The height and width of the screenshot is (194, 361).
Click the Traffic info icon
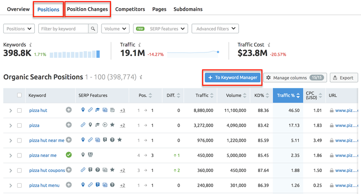tap(139, 45)
